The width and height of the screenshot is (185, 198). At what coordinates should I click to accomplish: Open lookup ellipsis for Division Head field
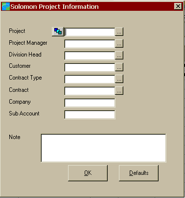tap(119, 56)
